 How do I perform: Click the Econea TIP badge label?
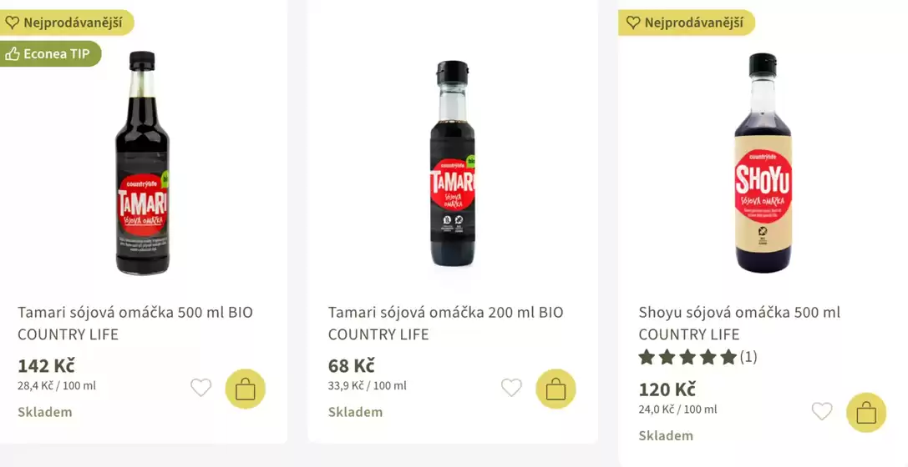point(56,54)
